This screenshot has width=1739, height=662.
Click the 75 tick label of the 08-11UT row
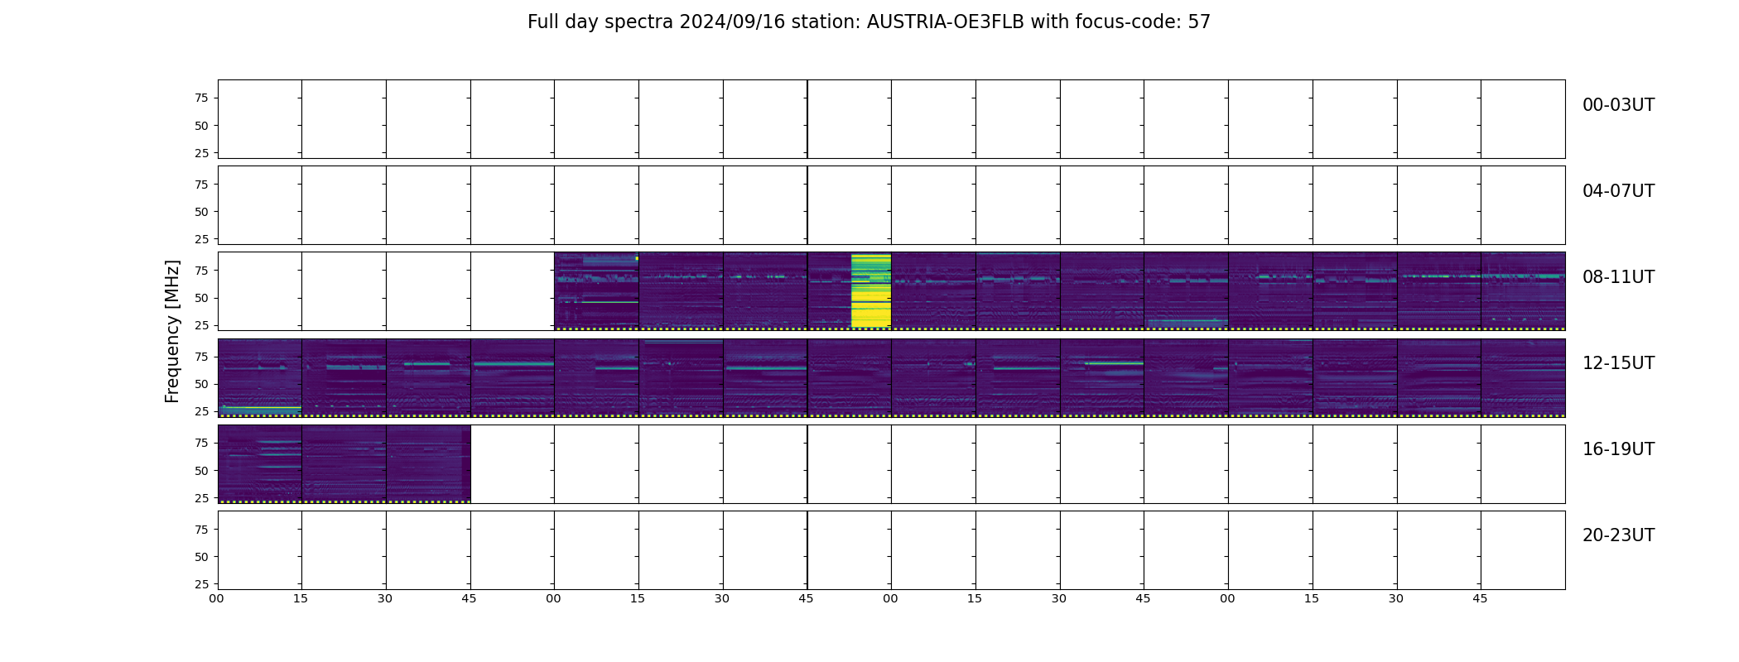201,271
